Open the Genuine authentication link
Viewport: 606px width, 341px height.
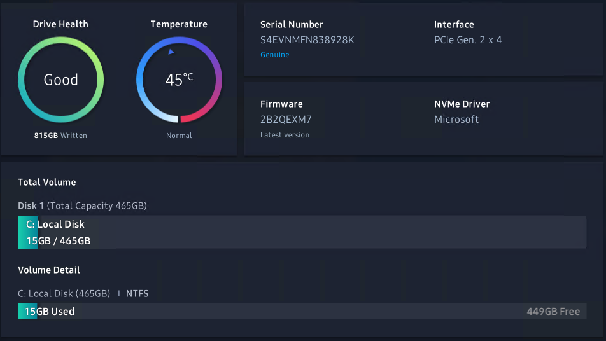click(275, 55)
